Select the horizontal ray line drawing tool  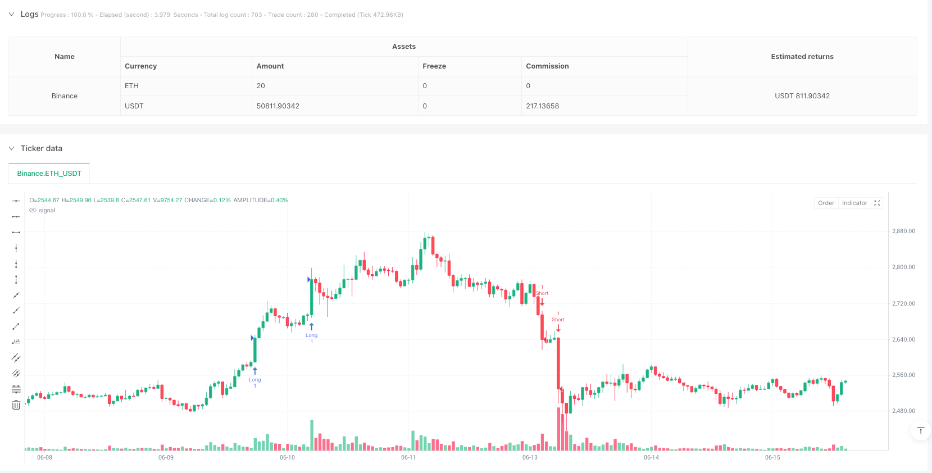16,216
